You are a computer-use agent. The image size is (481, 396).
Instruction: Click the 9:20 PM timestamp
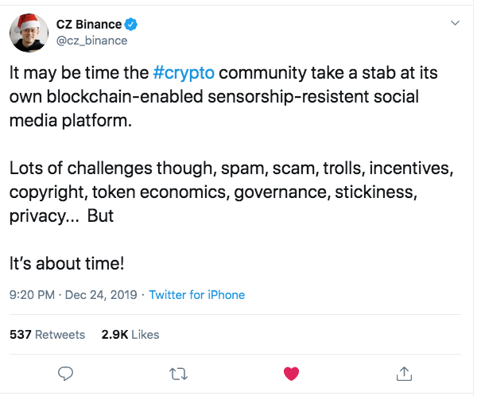(32, 295)
